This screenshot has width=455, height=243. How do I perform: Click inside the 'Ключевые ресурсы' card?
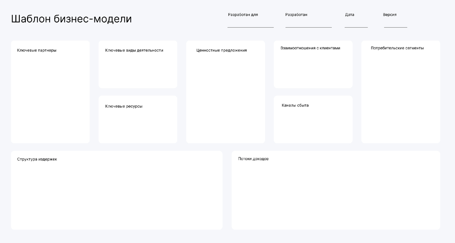[138, 119]
